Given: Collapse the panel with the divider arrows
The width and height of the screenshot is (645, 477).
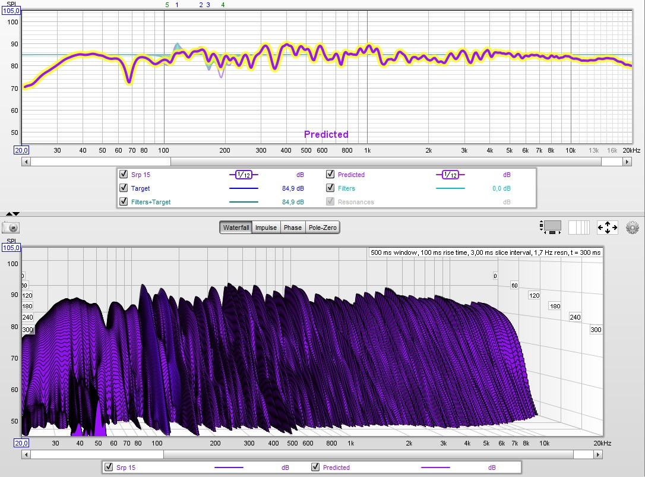Looking at the screenshot, I should pos(12,213).
